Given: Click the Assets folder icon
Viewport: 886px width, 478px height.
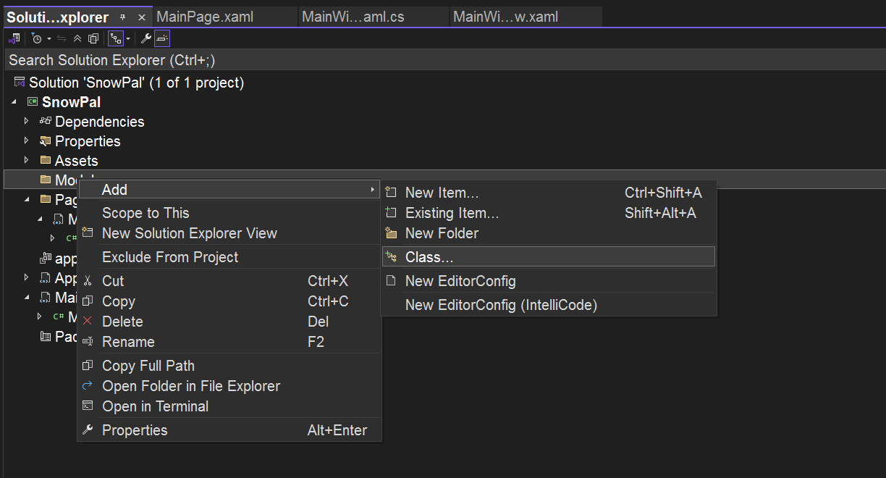Looking at the screenshot, I should coord(46,161).
